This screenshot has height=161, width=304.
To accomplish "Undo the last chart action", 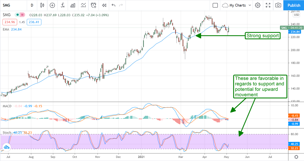I will [113, 5].
